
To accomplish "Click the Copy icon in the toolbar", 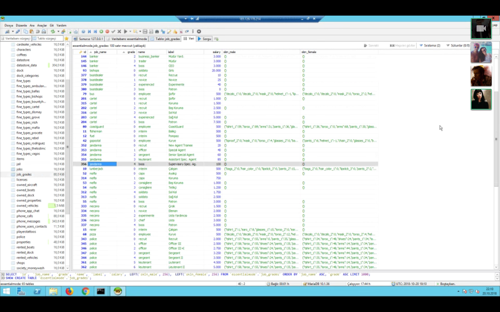I will (x=26, y=32).
